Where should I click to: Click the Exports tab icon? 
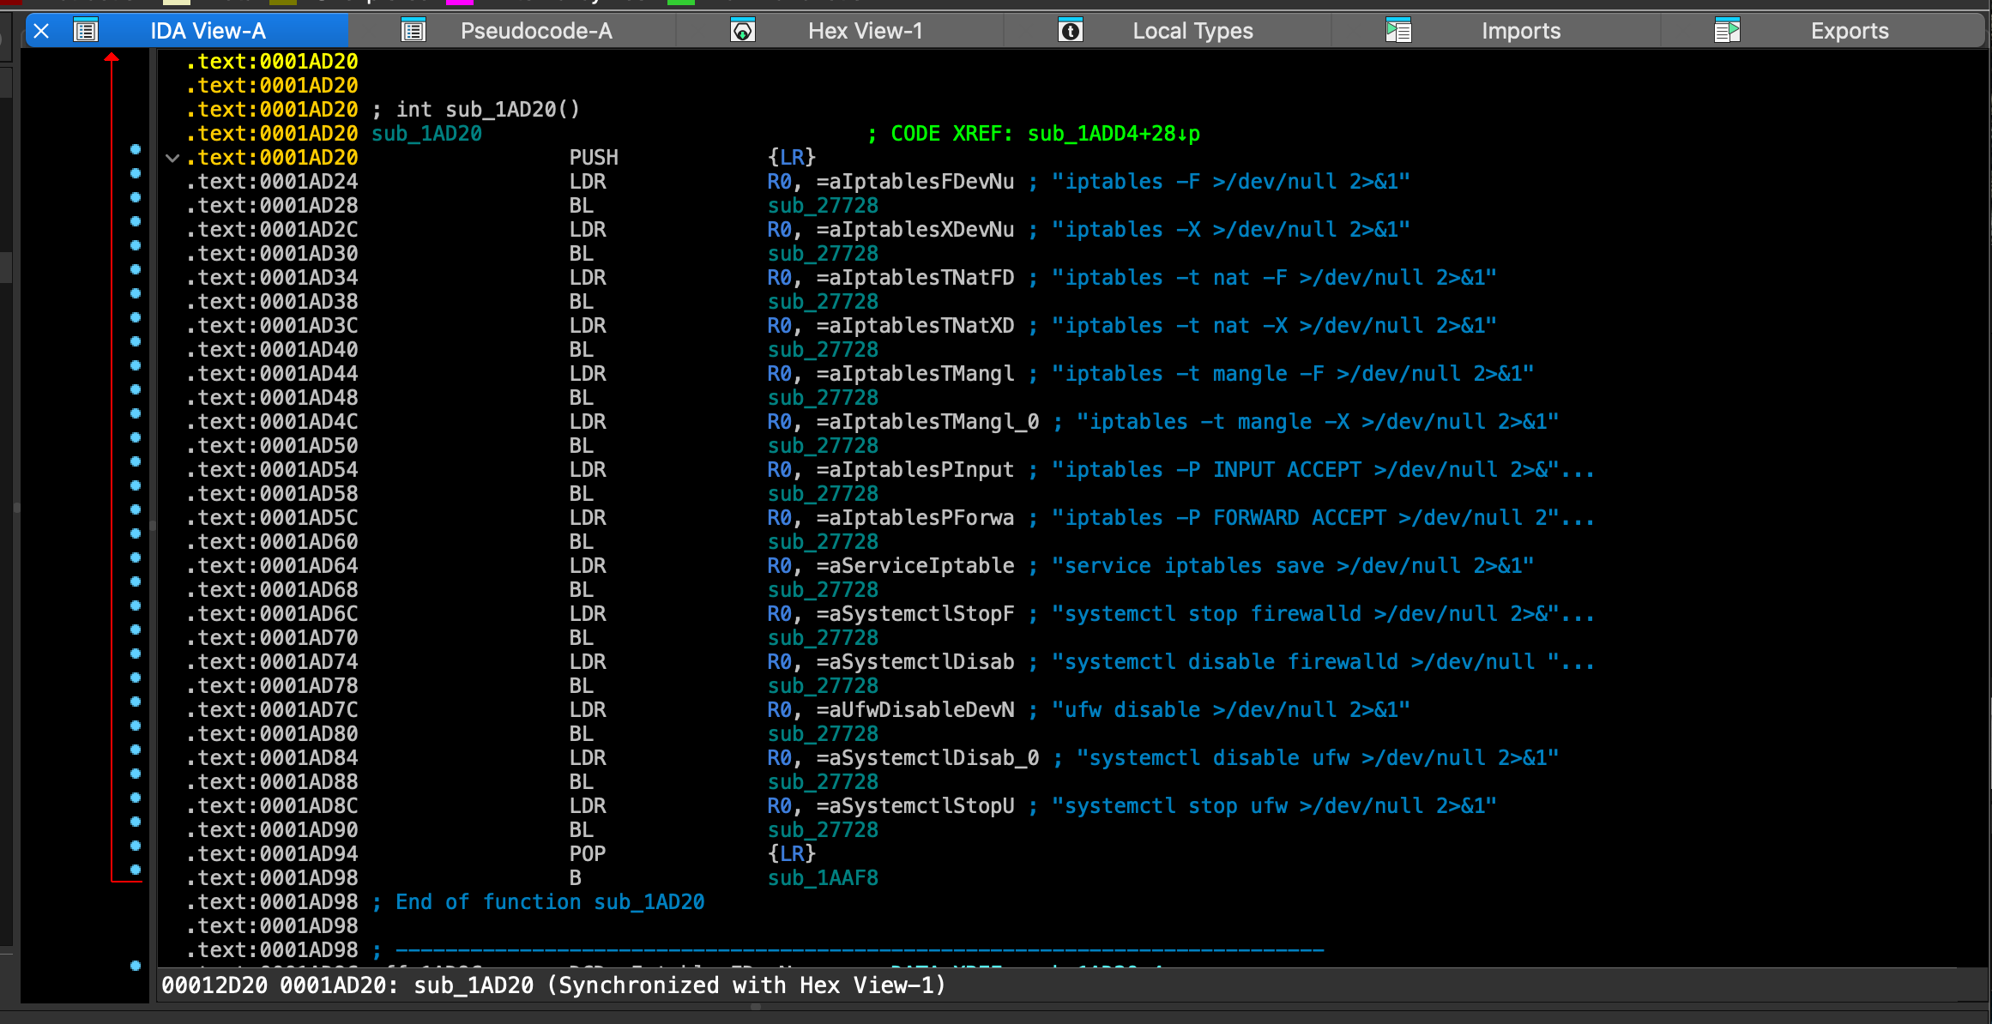click(1727, 32)
